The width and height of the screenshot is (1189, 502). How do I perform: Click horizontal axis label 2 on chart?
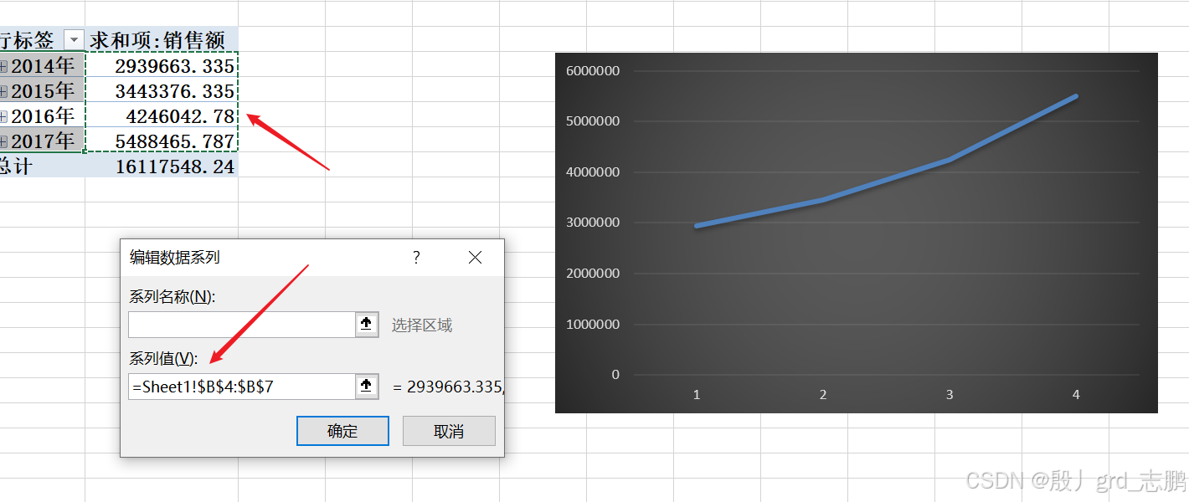tap(823, 395)
